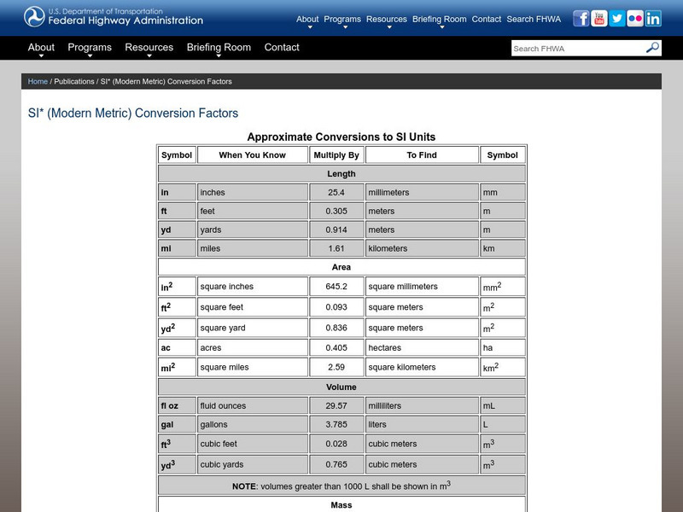
Task: Open Contact in black navigation bar
Action: [282, 48]
